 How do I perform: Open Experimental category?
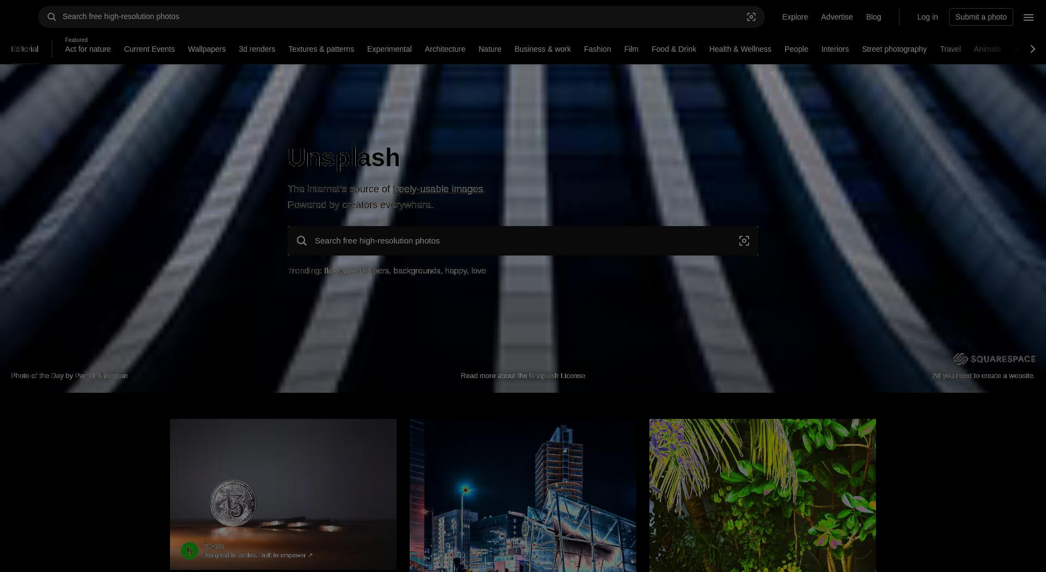389,49
